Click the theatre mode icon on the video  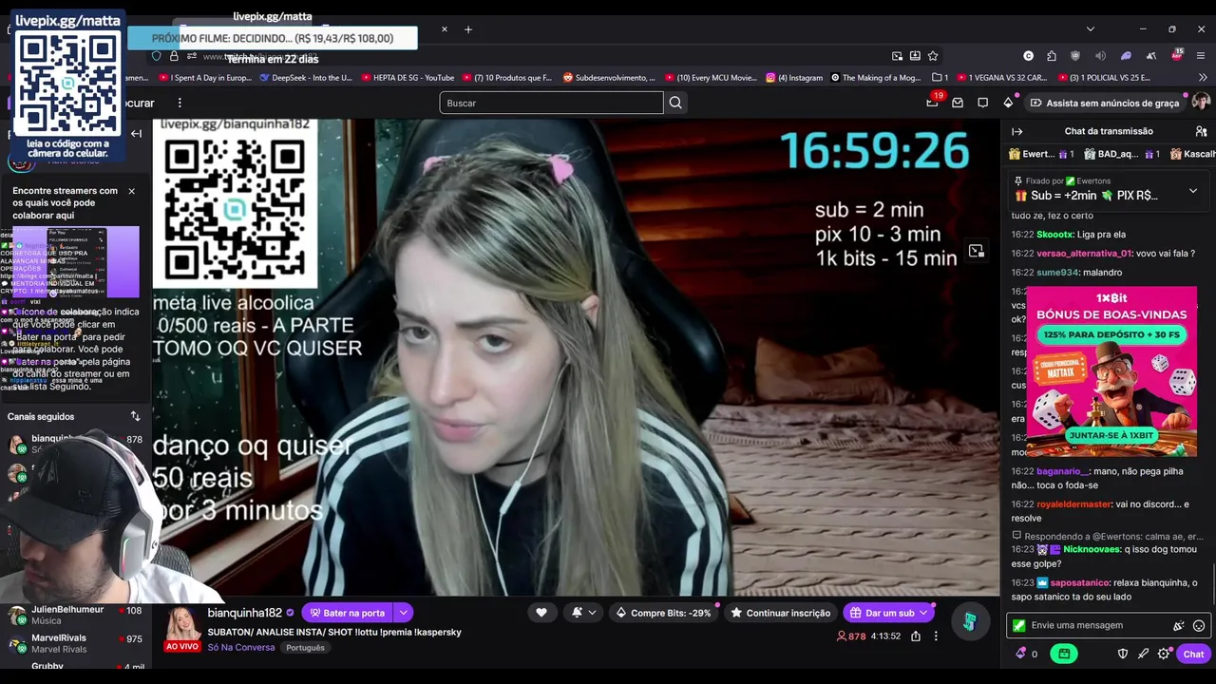[976, 251]
